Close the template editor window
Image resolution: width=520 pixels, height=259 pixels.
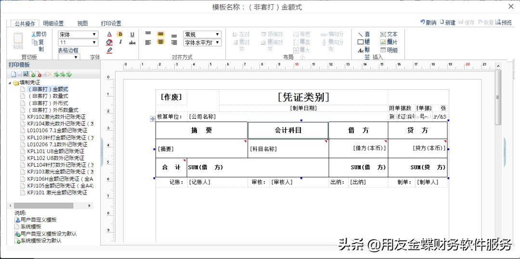[x=511, y=6]
